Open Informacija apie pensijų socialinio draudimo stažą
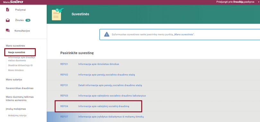 tap(107, 74)
